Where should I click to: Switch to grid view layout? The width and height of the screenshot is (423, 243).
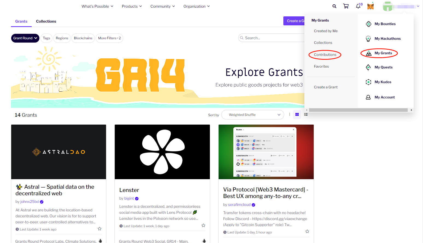click(x=297, y=115)
